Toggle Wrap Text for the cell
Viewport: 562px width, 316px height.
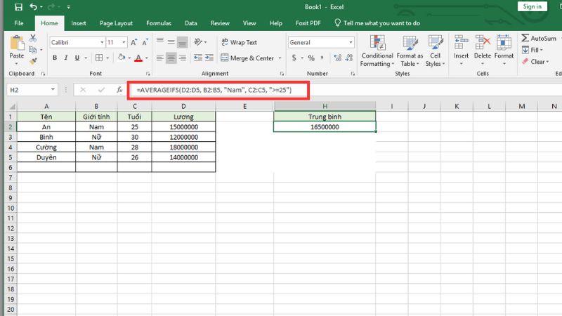(239, 42)
